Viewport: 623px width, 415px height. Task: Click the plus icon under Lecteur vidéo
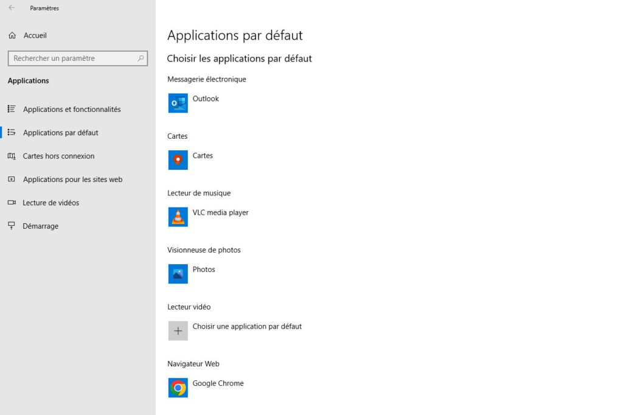178,330
